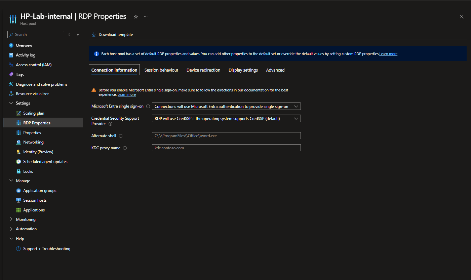
Task: Open Learn more link in single sign-on warning
Action: click(127, 95)
